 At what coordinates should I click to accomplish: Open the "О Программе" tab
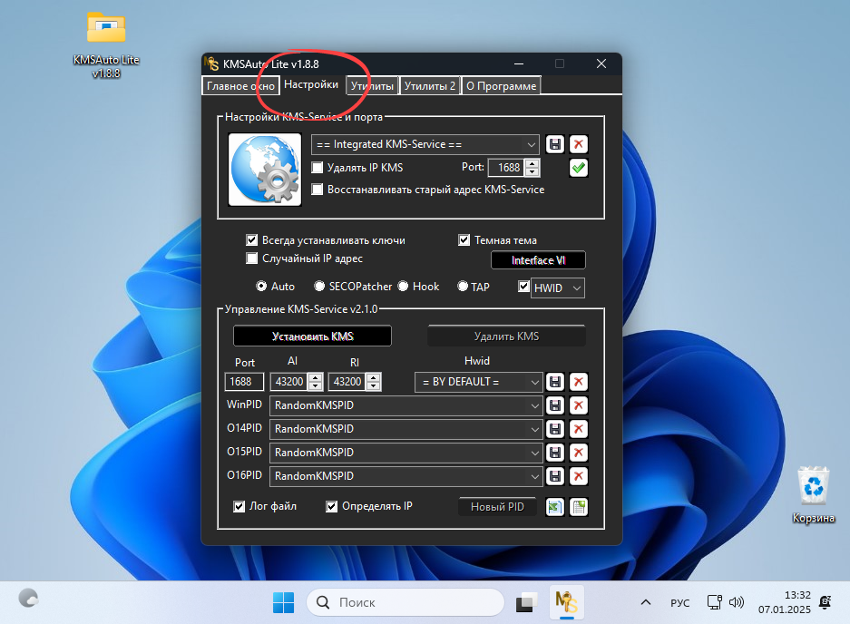(501, 85)
